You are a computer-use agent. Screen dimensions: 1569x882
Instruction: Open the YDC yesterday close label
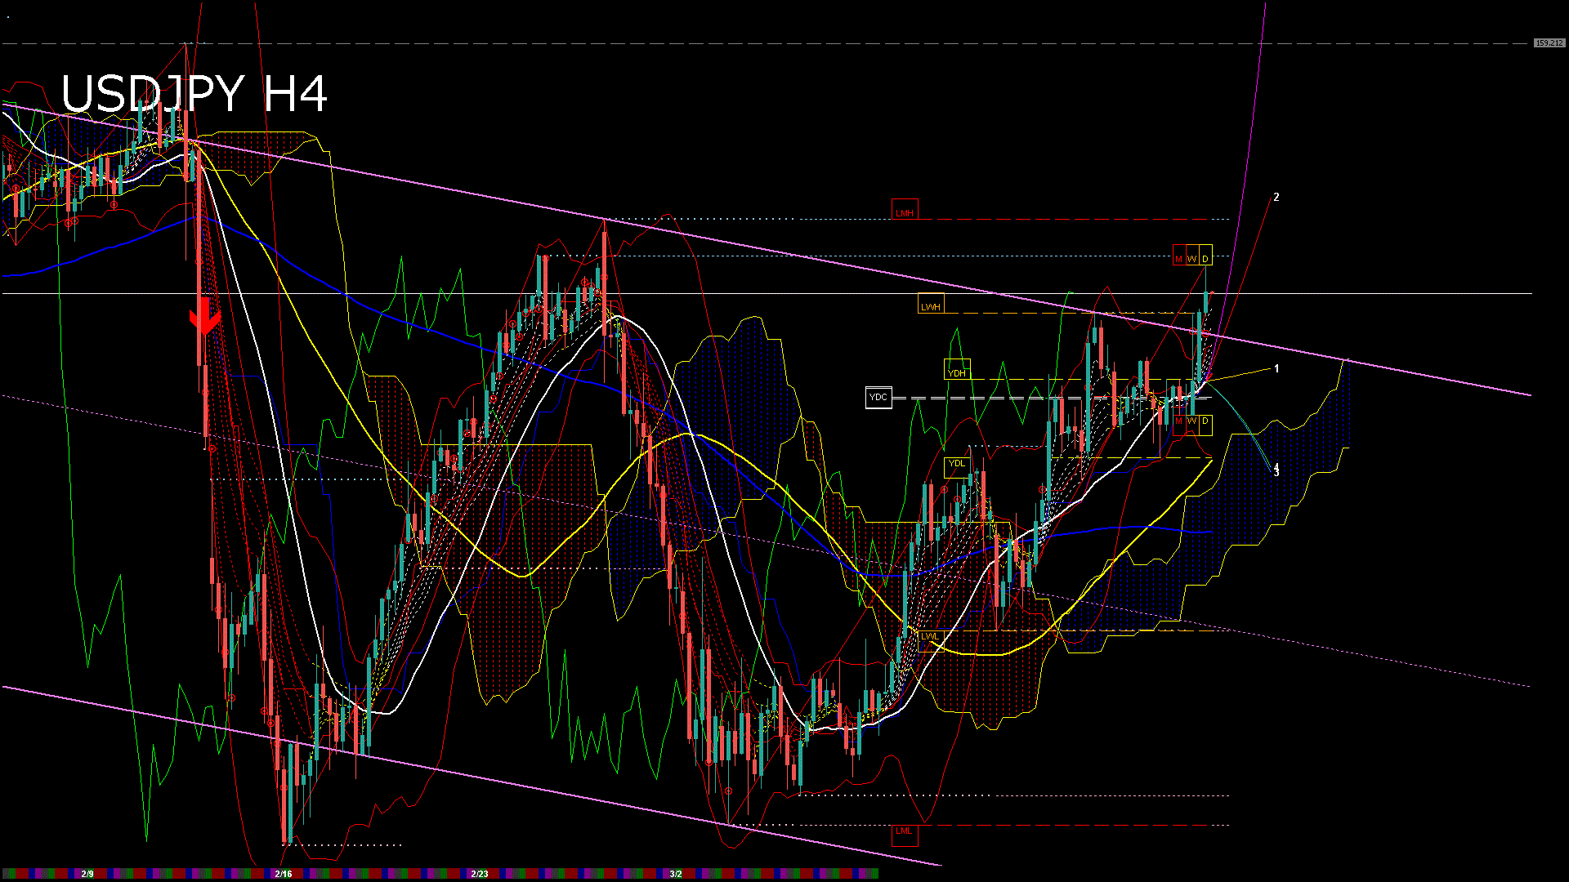pyautogui.click(x=879, y=397)
